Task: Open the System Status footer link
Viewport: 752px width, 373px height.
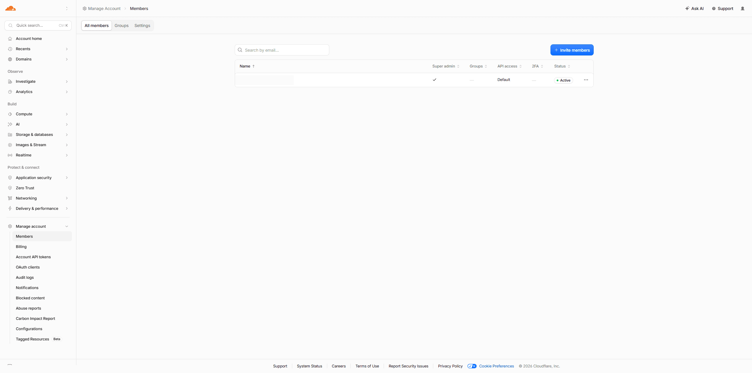Action: coord(309,366)
